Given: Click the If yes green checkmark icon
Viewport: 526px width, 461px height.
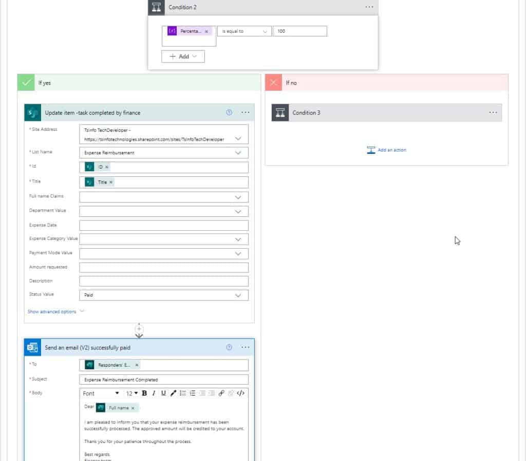Looking at the screenshot, I should (26, 83).
